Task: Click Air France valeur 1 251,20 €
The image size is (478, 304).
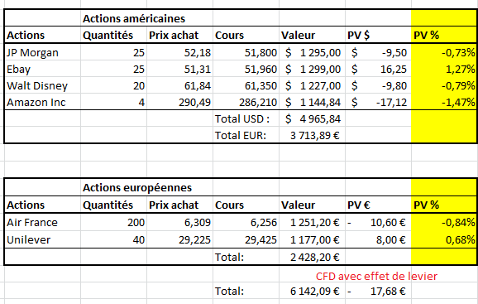Action: click(x=312, y=222)
